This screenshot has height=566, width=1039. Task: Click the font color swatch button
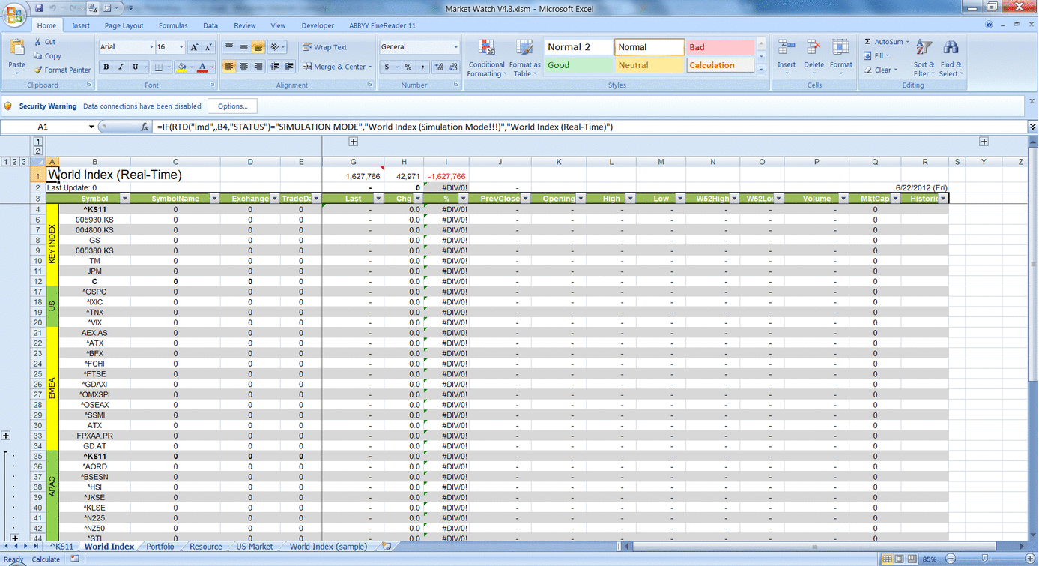tap(202, 67)
